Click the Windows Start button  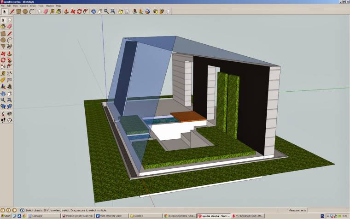(6, 216)
